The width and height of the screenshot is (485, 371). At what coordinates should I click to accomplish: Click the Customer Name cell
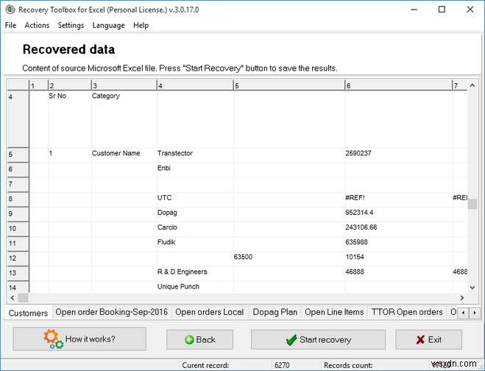124,155
